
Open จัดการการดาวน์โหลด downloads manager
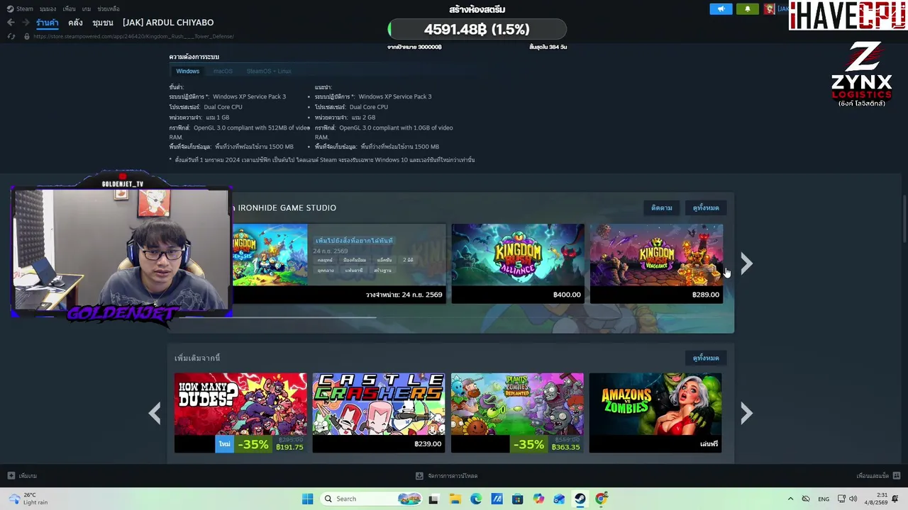pos(447,476)
